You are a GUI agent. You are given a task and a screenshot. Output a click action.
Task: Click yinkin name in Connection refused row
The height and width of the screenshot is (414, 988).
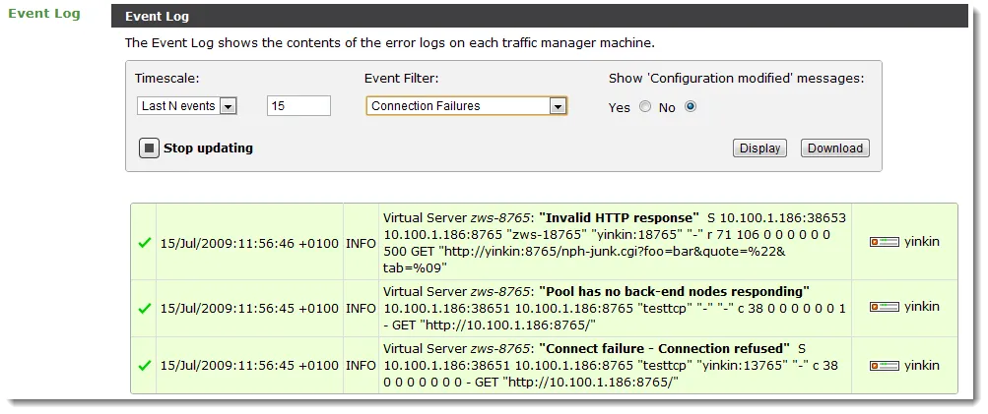coord(922,366)
